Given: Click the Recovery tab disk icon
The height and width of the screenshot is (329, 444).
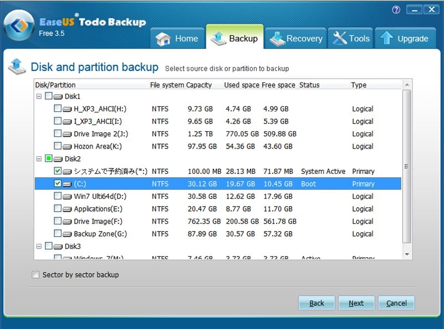Looking at the screenshot, I should (277, 39).
